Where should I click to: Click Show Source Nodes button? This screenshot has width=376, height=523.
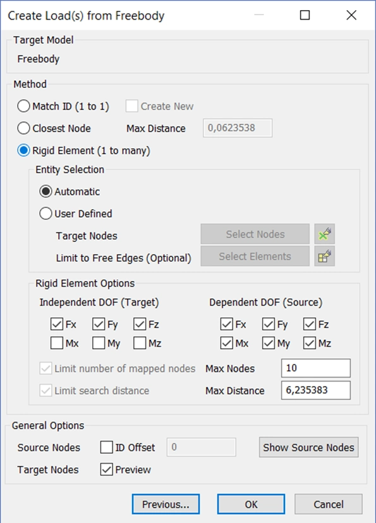click(x=308, y=447)
